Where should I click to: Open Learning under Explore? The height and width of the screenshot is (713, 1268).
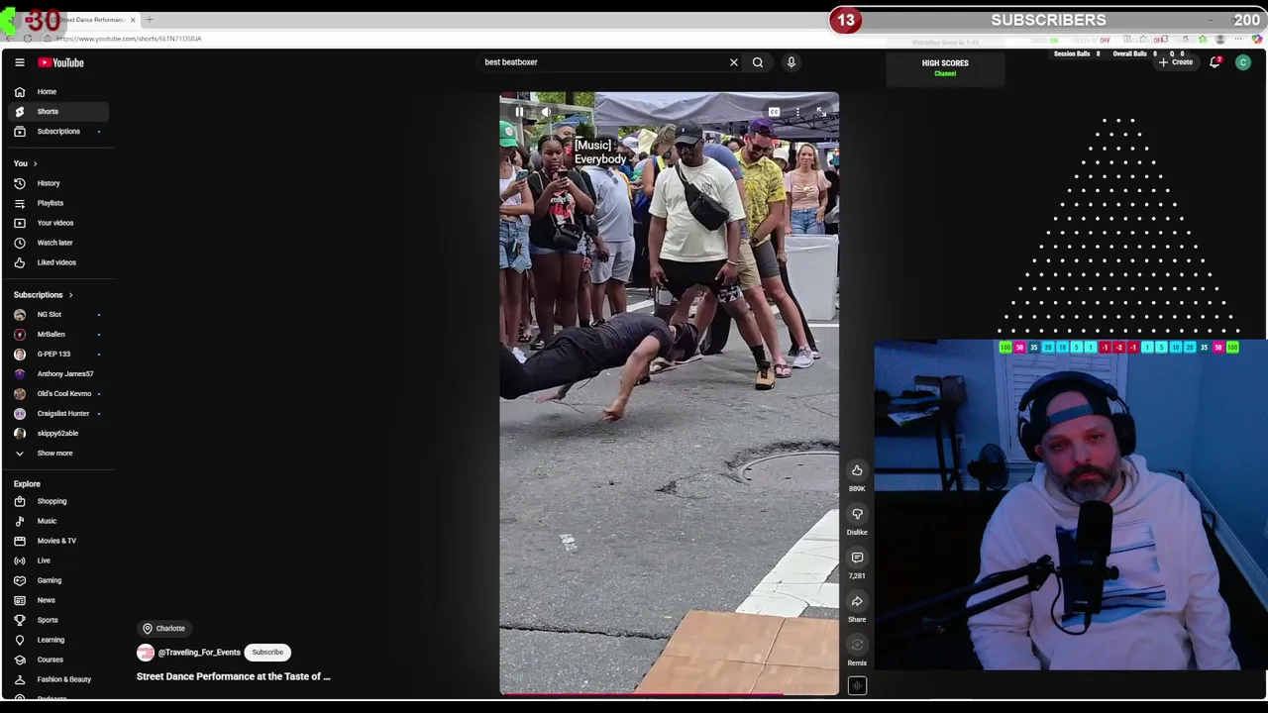click(x=57, y=640)
